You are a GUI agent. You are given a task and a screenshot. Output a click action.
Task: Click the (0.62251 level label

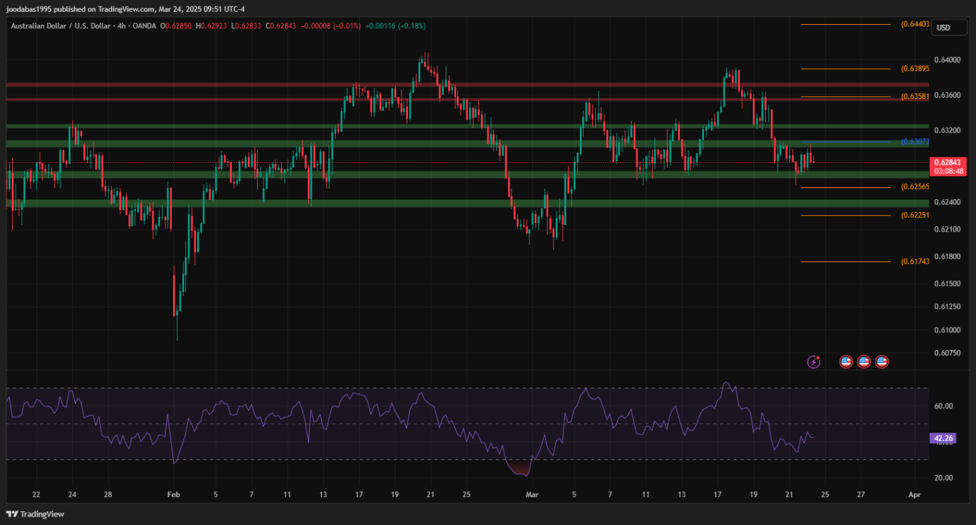click(x=914, y=215)
